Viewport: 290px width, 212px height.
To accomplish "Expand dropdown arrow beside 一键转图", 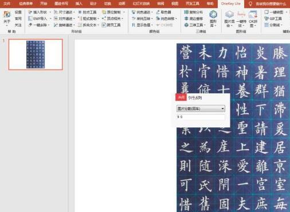I will [287, 12].
